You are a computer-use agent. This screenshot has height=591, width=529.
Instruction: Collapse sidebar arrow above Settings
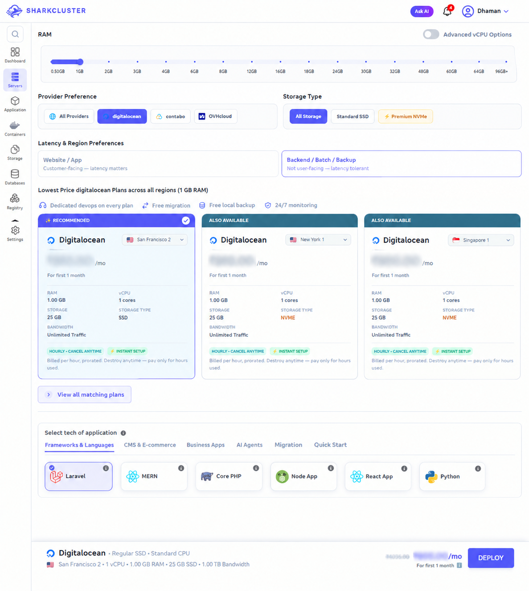[15, 220]
